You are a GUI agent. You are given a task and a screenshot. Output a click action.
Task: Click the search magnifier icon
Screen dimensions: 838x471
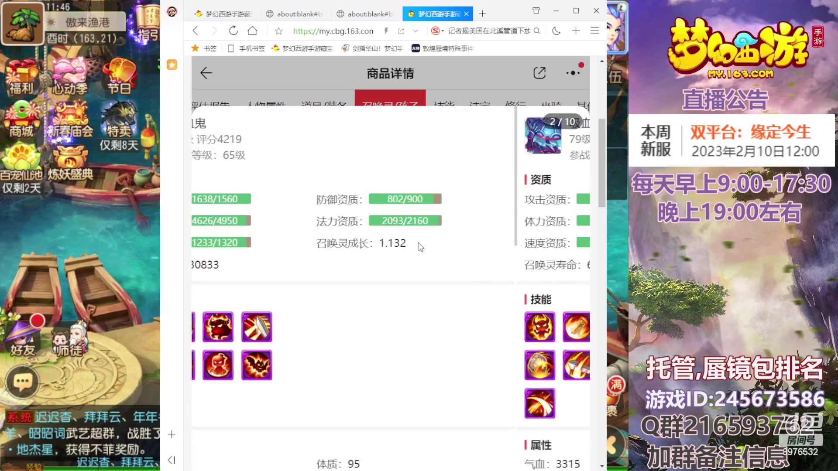(537, 31)
